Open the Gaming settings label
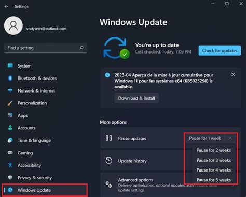This screenshot has width=246, height=197. [25, 153]
